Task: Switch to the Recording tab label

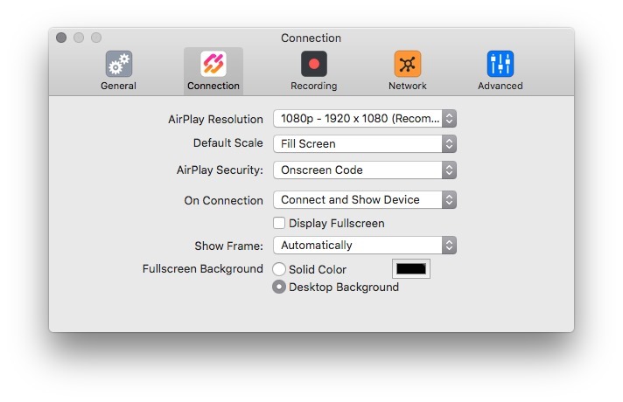Action: pos(313,86)
